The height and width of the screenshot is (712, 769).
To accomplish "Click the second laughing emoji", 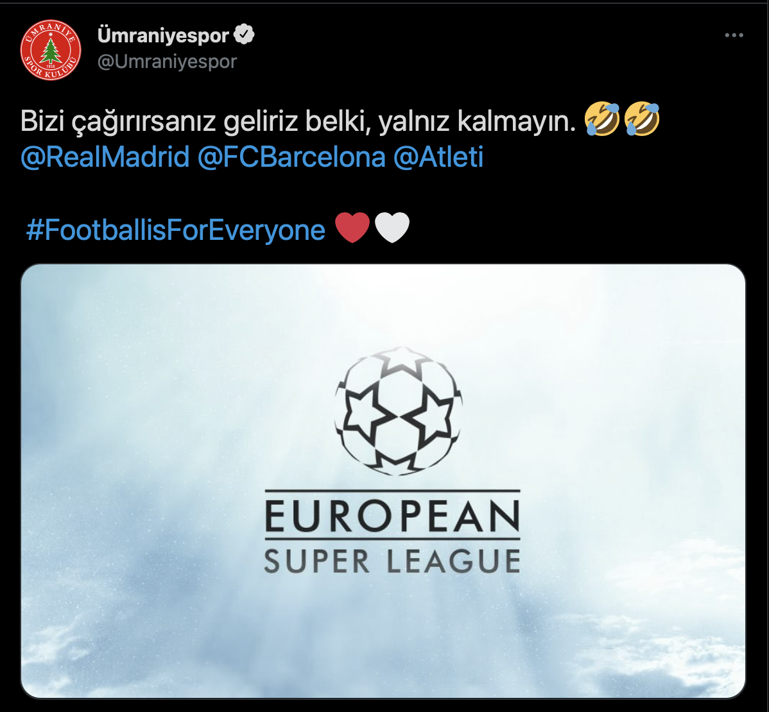I will coord(642,119).
